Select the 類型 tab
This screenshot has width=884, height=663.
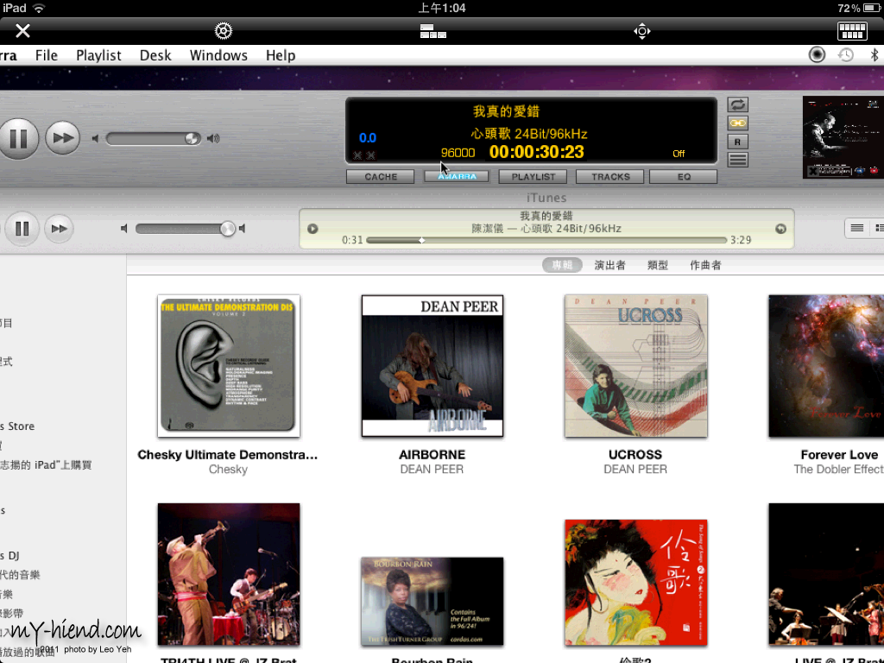click(x=657, y=265)
